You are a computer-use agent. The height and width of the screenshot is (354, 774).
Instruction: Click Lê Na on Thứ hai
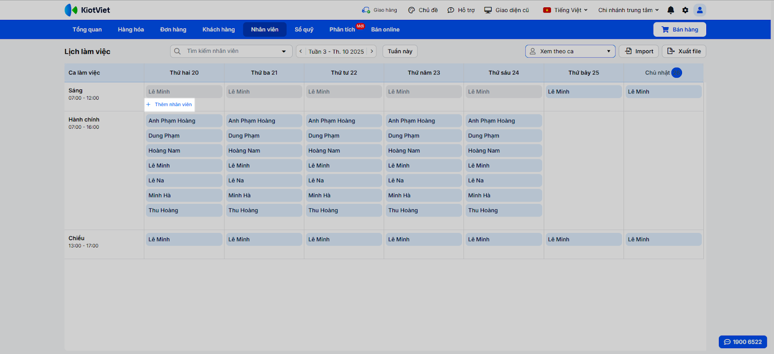click(184, 181)
